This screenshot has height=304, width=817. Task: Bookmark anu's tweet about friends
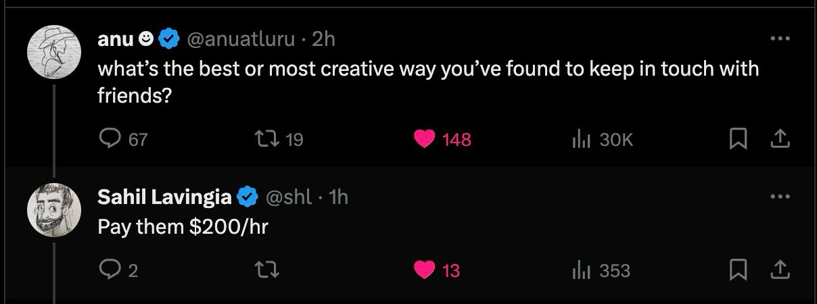click(x=737, y=139)
